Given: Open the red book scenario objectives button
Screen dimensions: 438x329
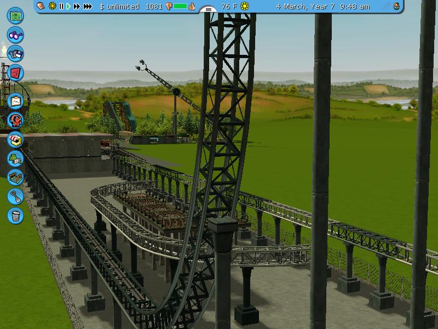Looking at the screenshot, I should [15, 73].
